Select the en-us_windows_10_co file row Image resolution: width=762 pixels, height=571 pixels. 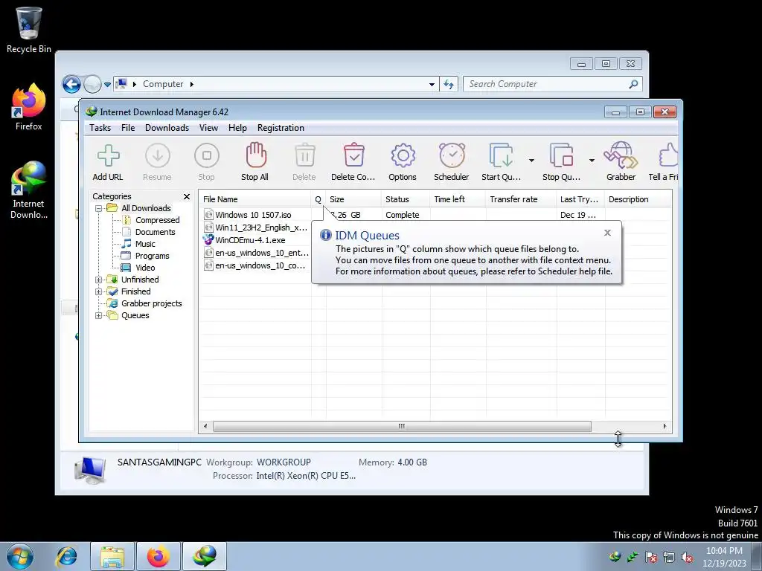(256, 265)
